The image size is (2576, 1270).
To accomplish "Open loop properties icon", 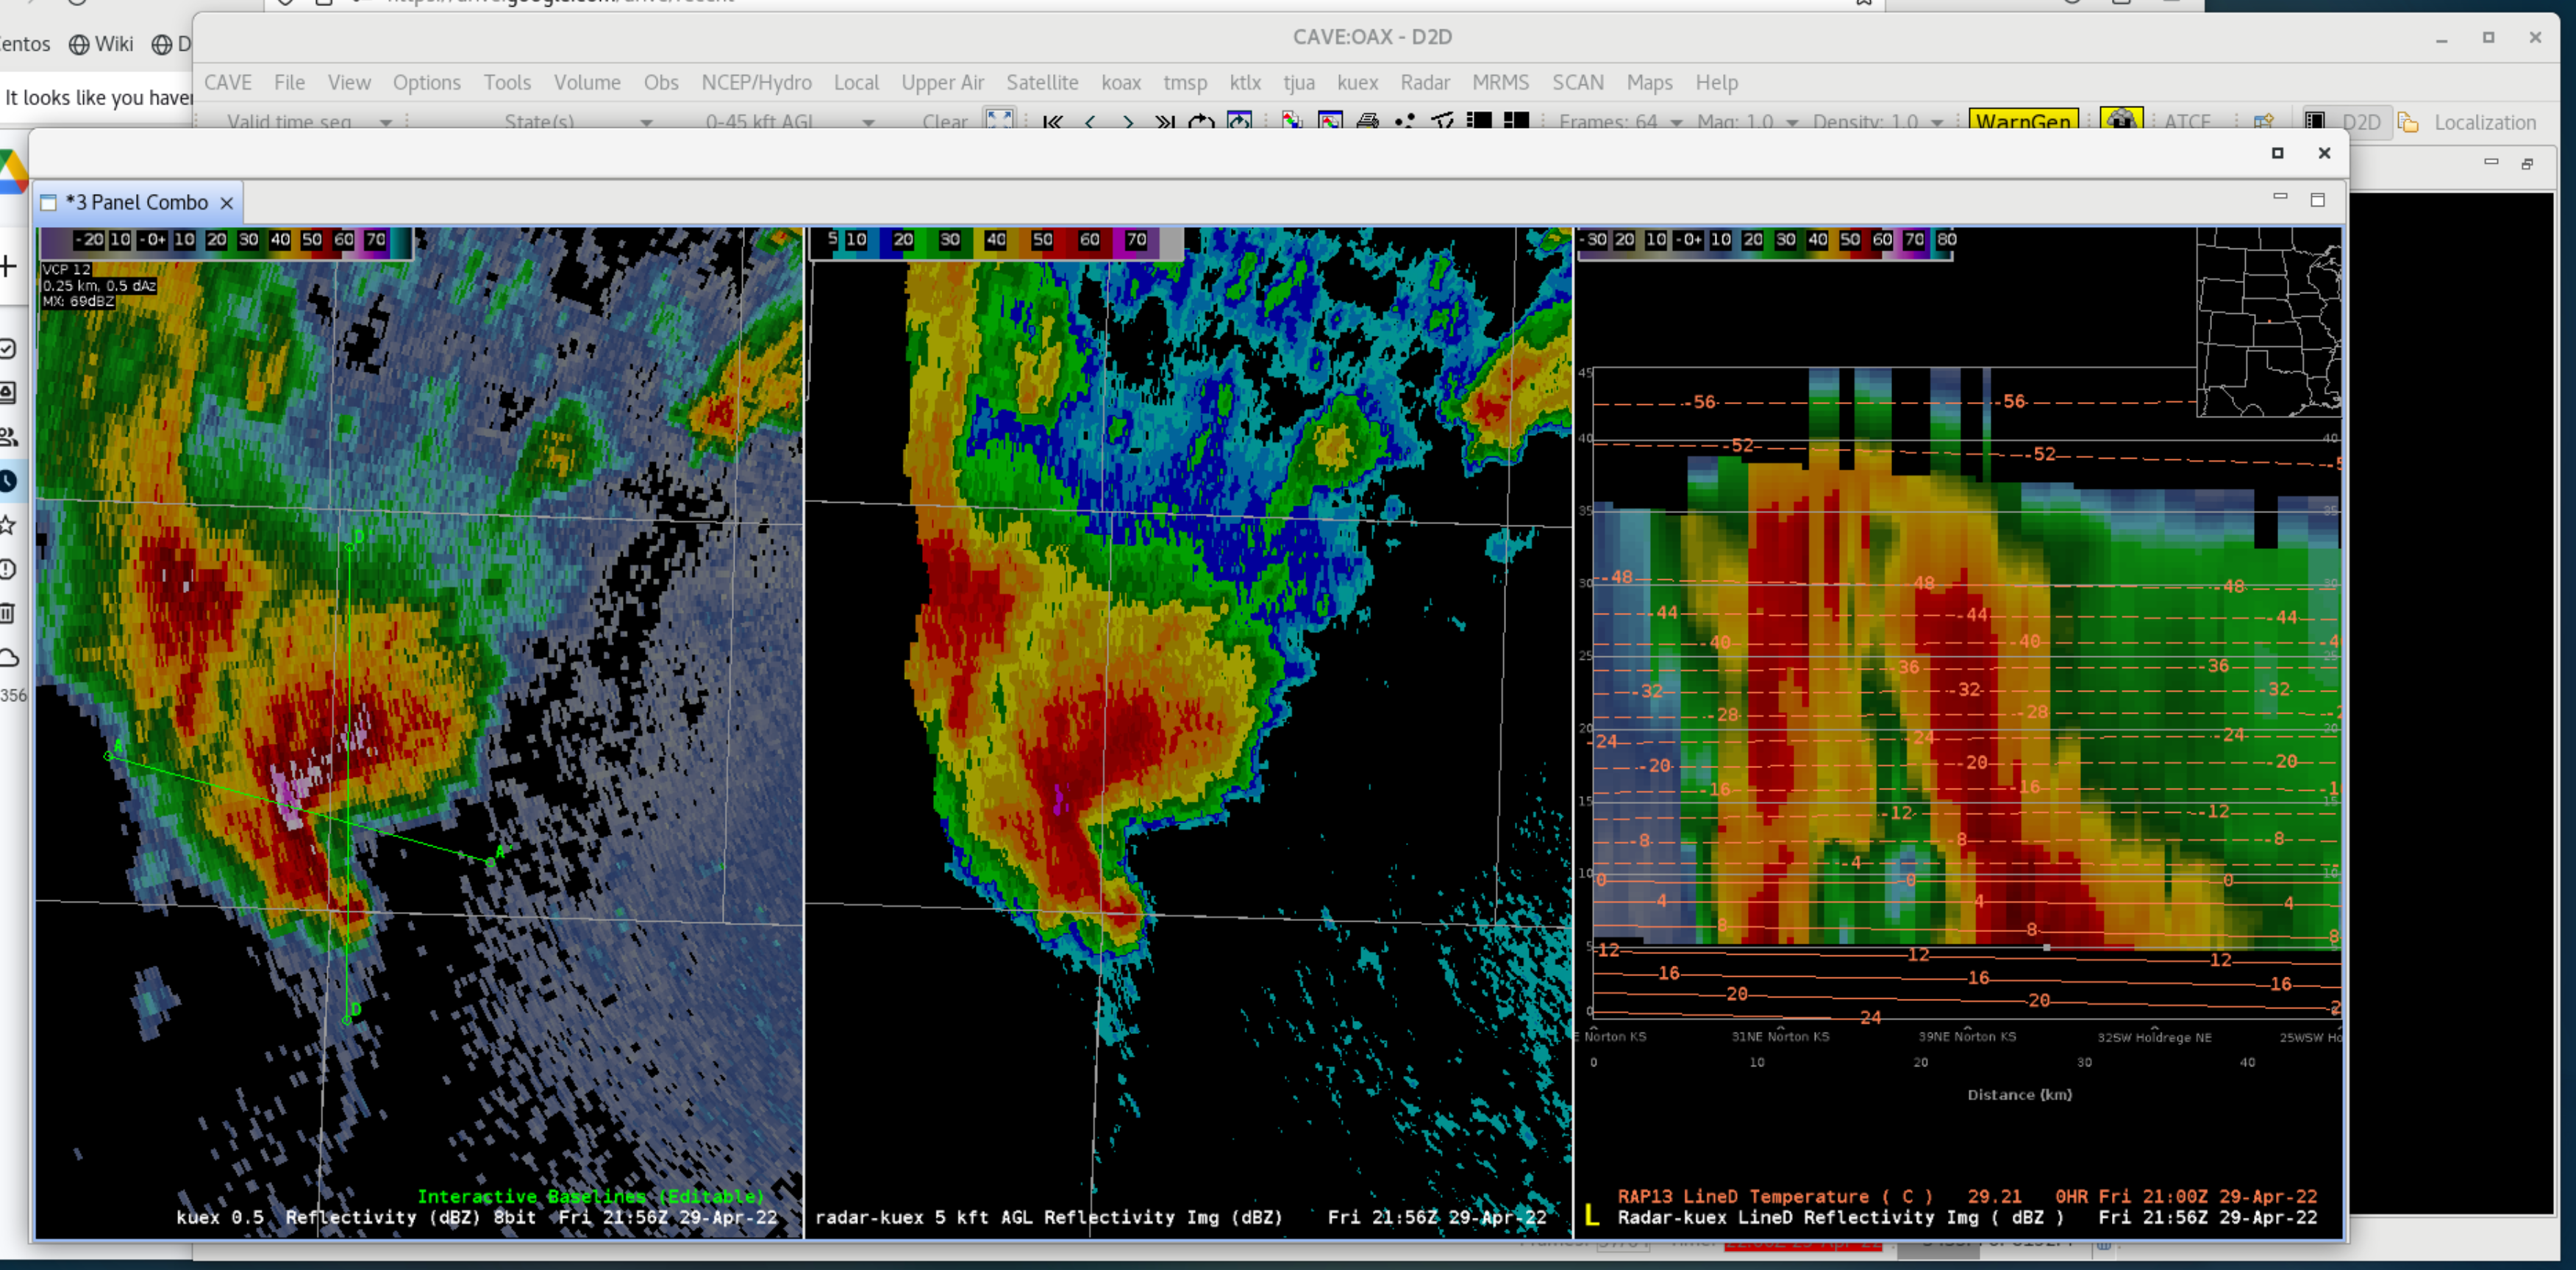I will 1240,121.
